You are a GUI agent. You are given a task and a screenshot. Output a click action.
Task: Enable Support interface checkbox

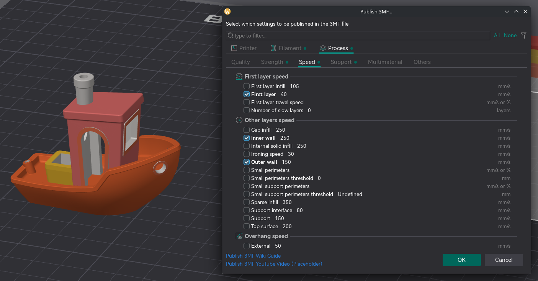(247, 210)
